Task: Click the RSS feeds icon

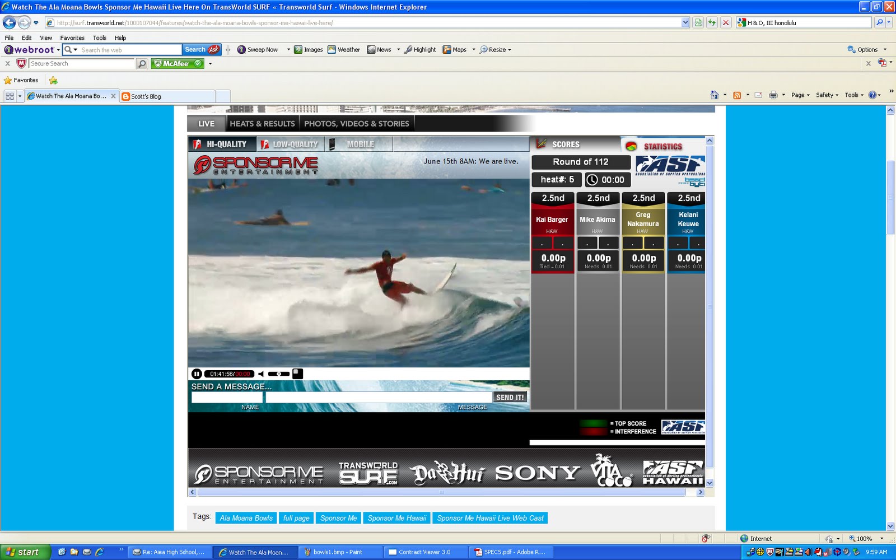Action: point(737,95)
